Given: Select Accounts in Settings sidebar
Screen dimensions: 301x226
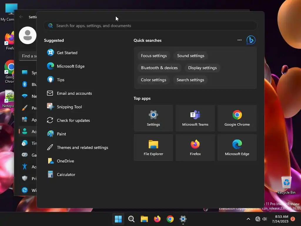Looking at the screenshot, I should pyautogui.click(x=28, y=132).
